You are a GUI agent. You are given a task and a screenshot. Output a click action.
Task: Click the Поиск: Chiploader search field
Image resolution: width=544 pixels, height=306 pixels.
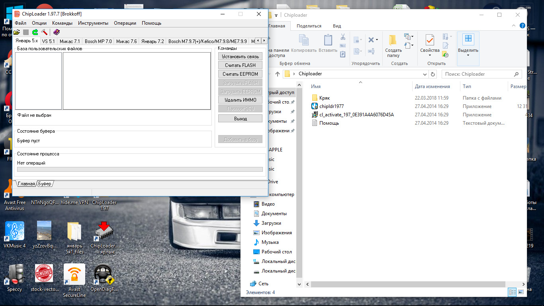(481, 74)
